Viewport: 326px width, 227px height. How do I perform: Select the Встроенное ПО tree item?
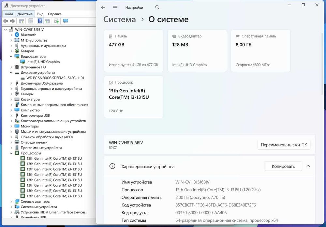pyautogui.click(x=33, y=67)
